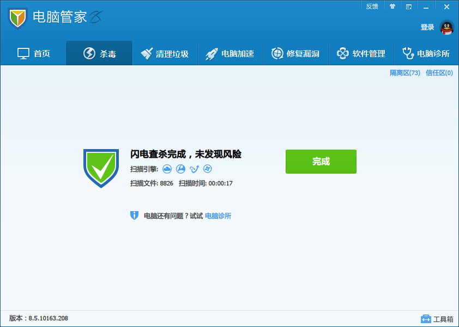Switch to 清理垃圾 tab
459x327 pixels.
tap(165, 53)
